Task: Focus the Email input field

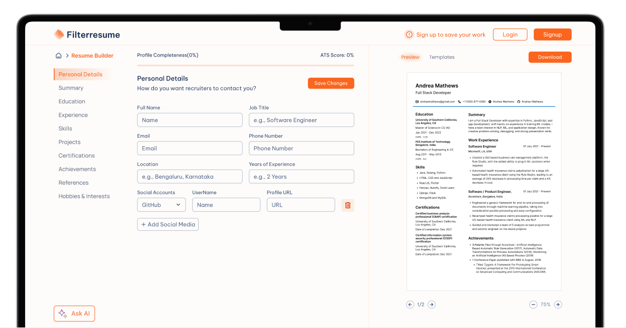Action: click(190, 148)
